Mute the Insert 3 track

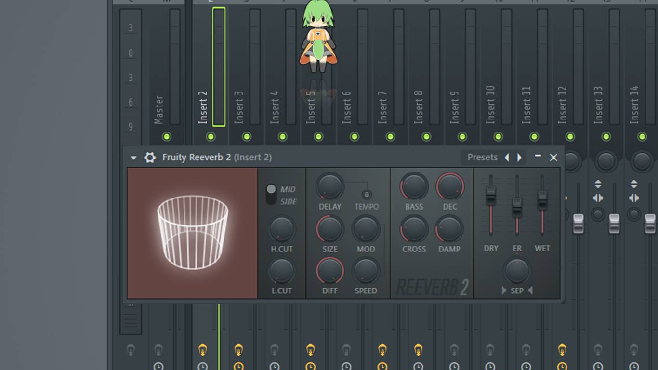(247, 137)
